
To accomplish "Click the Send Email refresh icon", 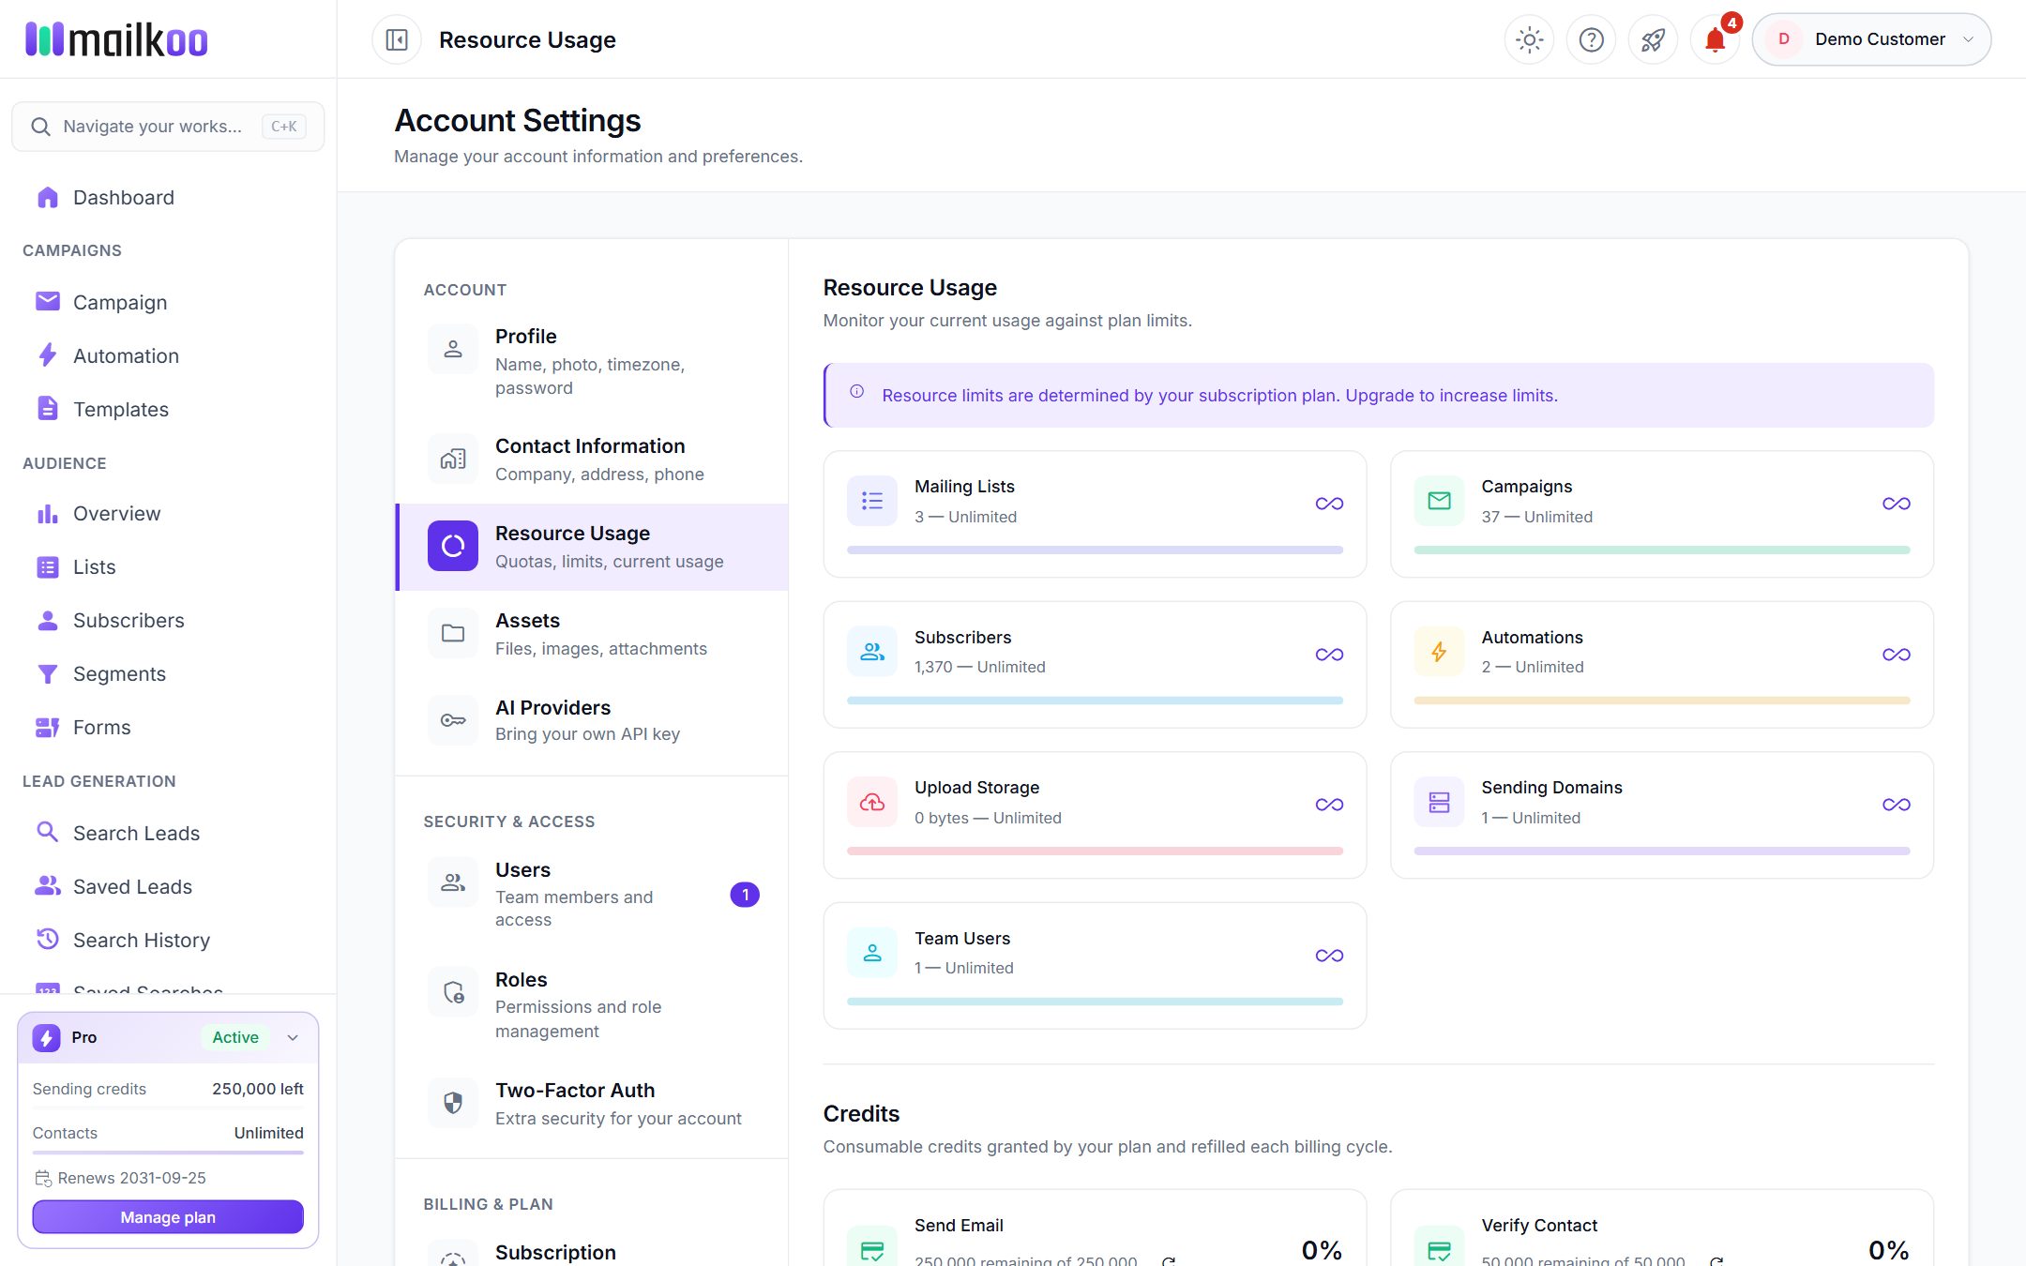I will (x=1169, y=1261).
